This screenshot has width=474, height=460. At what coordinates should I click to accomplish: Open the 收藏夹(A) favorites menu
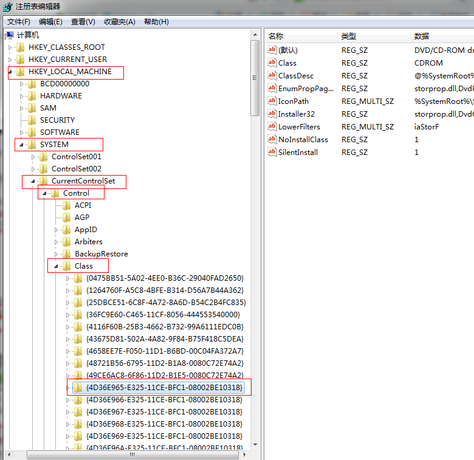[x=119, y=22]
